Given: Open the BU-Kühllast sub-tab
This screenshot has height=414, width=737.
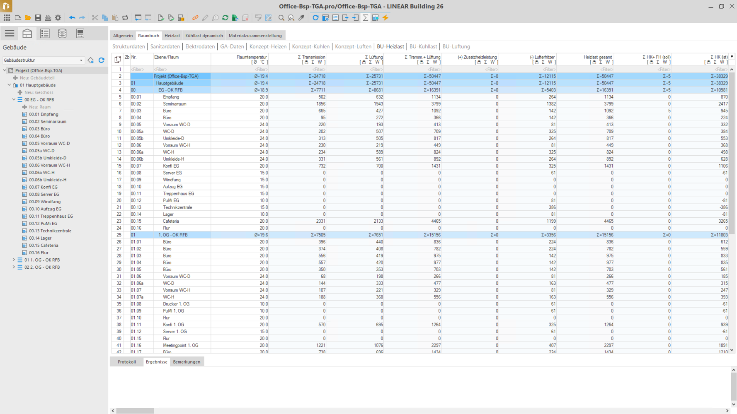Looking at the screenshot, I should click(423, 47).
